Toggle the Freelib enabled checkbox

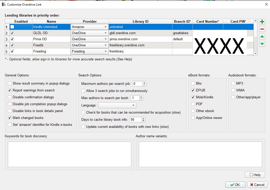(12, 45)
